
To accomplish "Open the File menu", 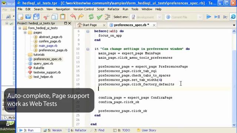I will [x=20, y=9].
